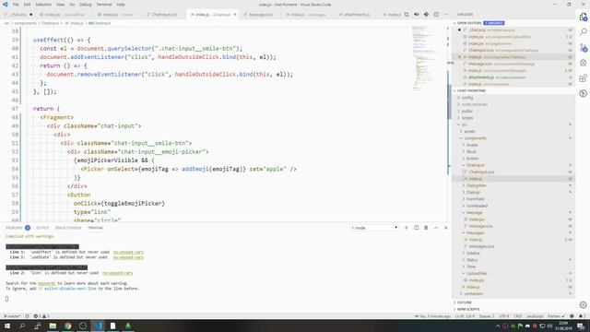Open the File menu
The image size is (590, 332).
pos(16,5)
